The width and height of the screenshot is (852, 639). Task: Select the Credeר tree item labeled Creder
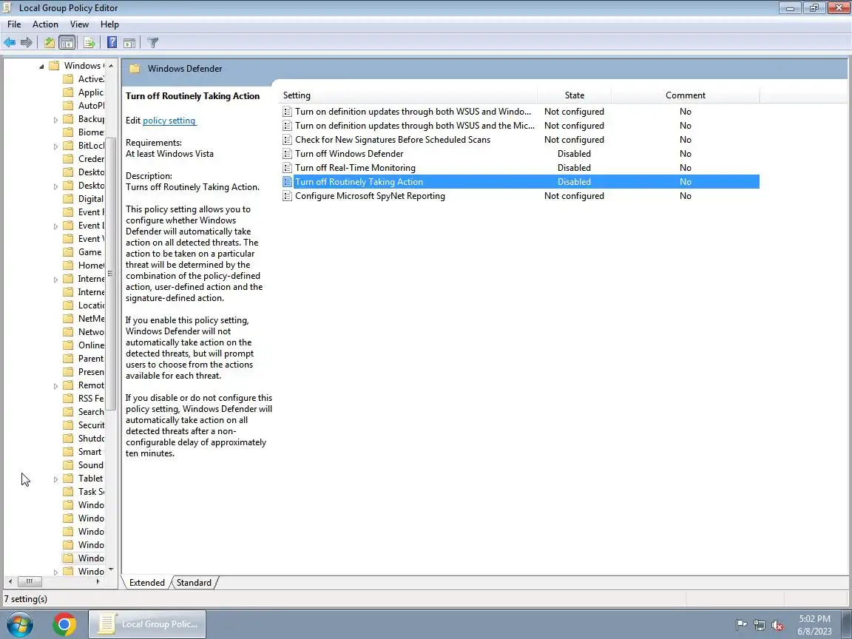pos(91,159)
